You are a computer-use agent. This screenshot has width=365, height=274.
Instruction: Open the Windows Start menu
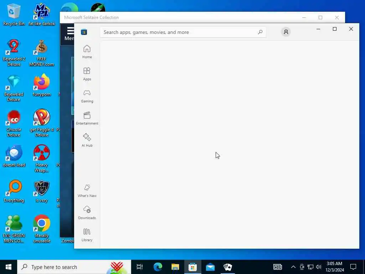click(9, 267)
